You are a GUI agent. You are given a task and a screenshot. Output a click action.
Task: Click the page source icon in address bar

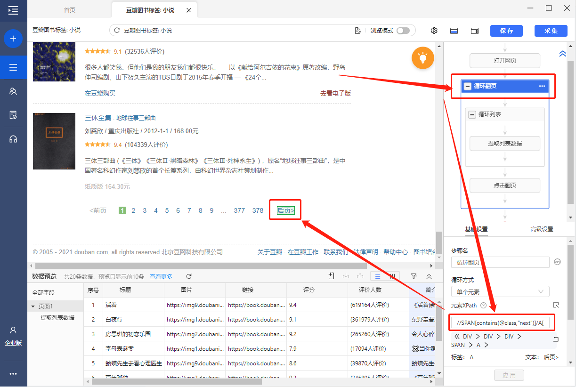[x=357, y=31]
